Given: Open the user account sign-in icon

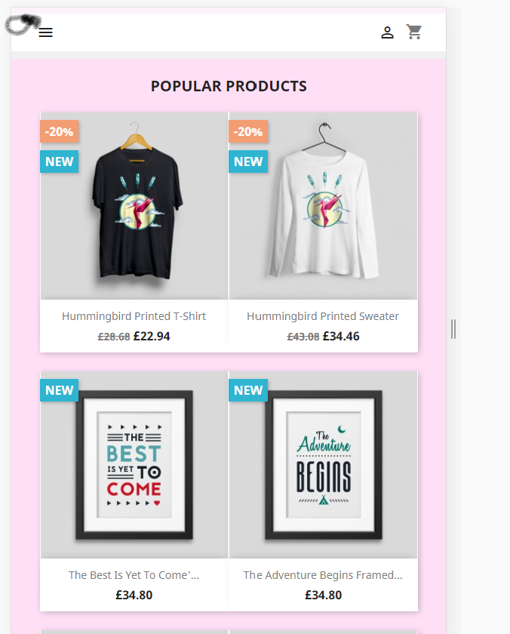Looking at the screenshot, I should click(387, 32).
